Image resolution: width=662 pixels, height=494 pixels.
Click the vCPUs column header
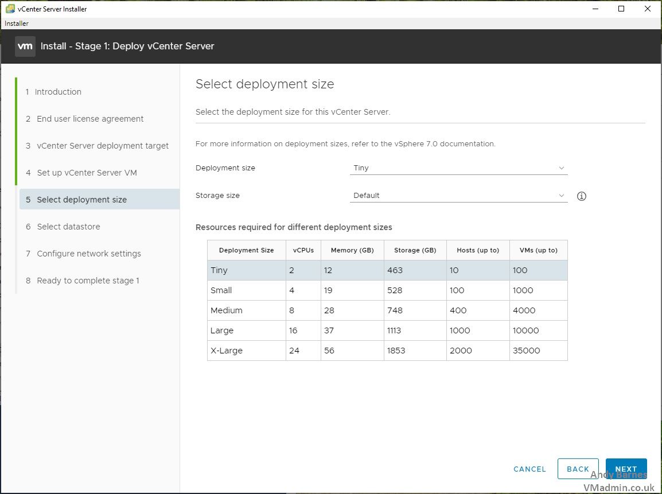303,250
